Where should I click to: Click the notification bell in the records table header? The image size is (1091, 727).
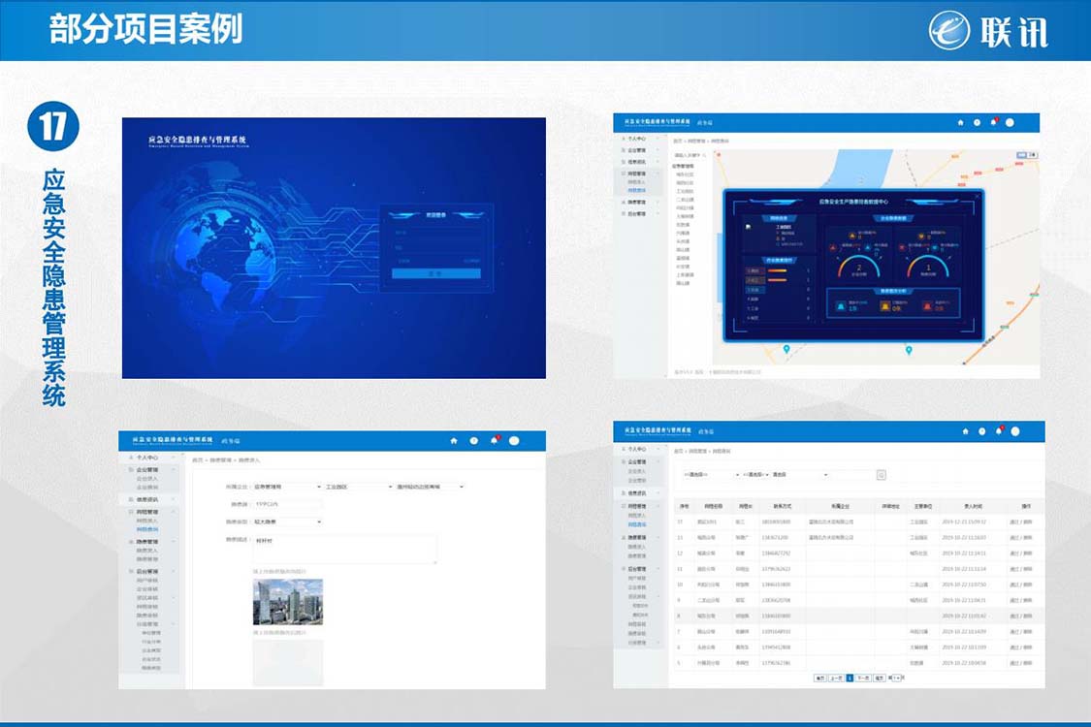click(999, 431)
